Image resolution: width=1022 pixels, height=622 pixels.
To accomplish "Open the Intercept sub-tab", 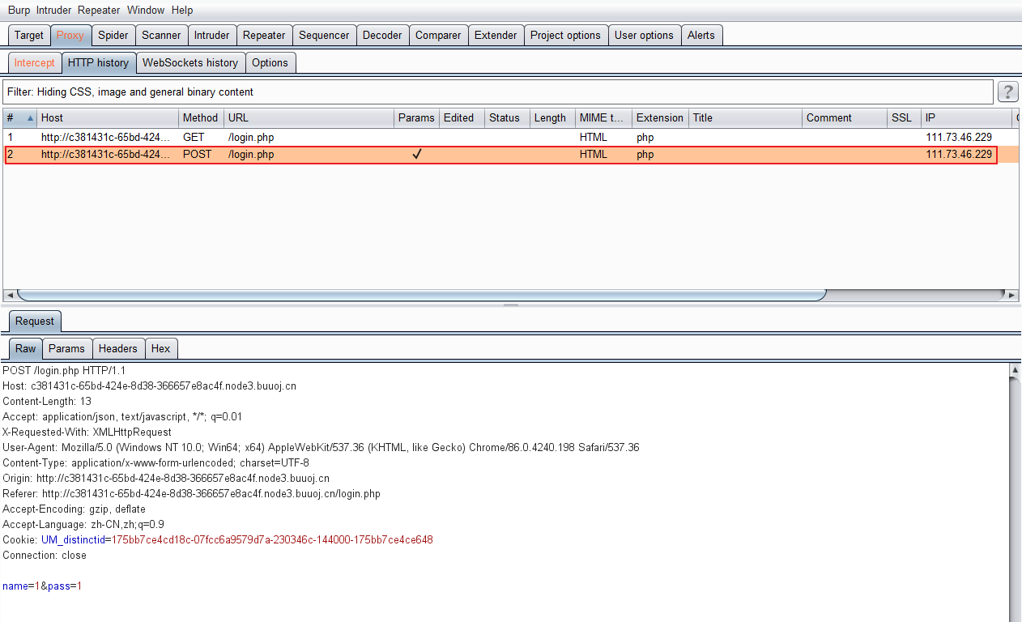I will (34, 62).
